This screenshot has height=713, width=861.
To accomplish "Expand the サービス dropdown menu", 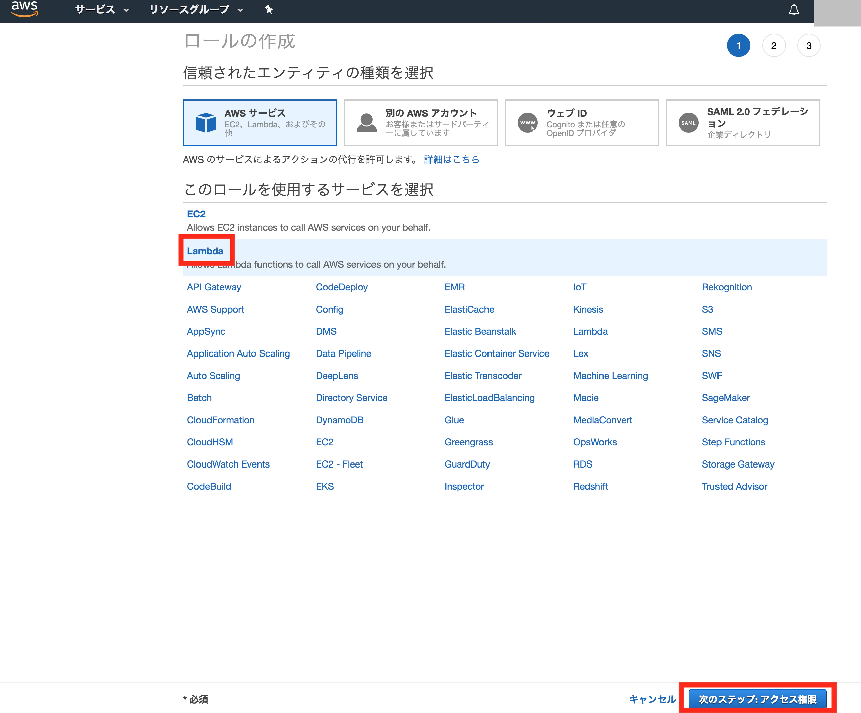I will (102, 9).
